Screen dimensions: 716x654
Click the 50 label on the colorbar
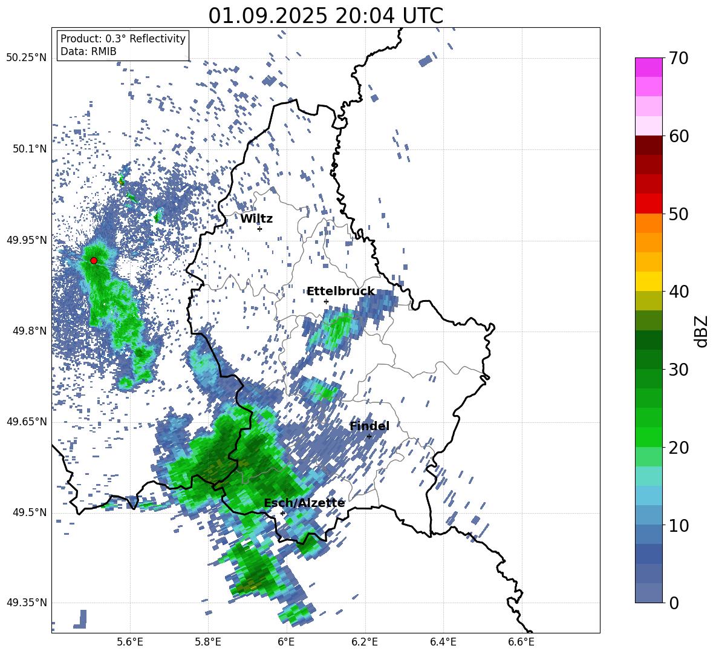678,214
